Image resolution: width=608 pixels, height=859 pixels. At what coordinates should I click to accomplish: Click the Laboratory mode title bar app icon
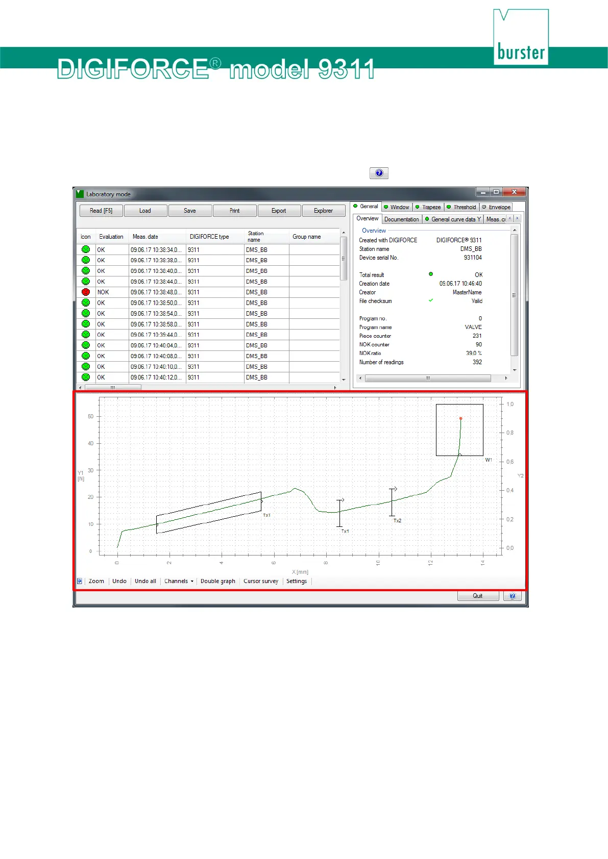coord(80,194)
